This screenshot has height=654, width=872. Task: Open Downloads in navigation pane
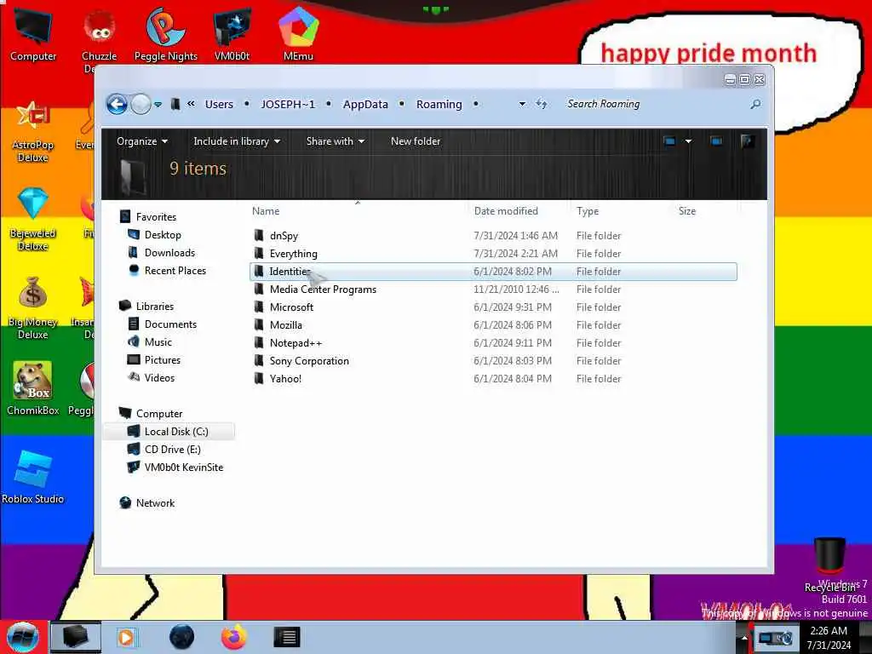[169, 252]
